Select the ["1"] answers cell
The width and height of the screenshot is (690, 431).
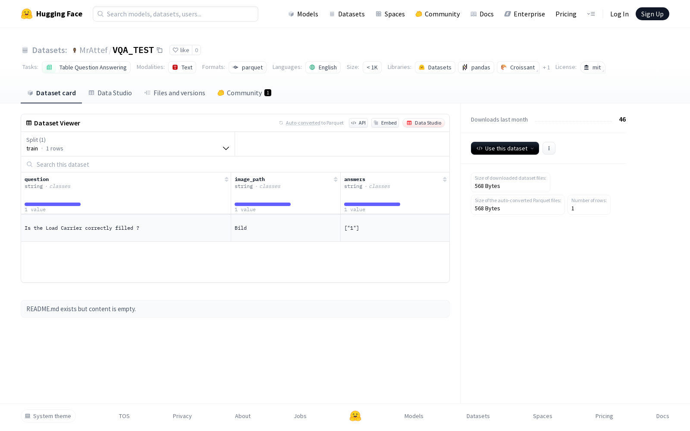coord(395,228)
